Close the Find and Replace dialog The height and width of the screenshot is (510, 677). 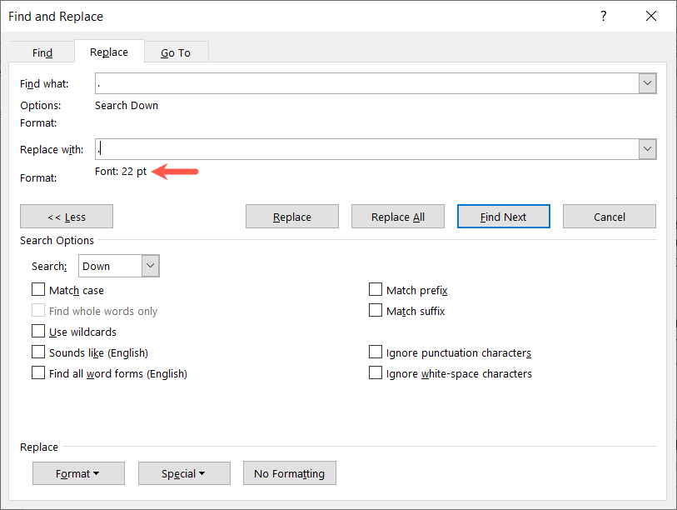click(650, 16)
